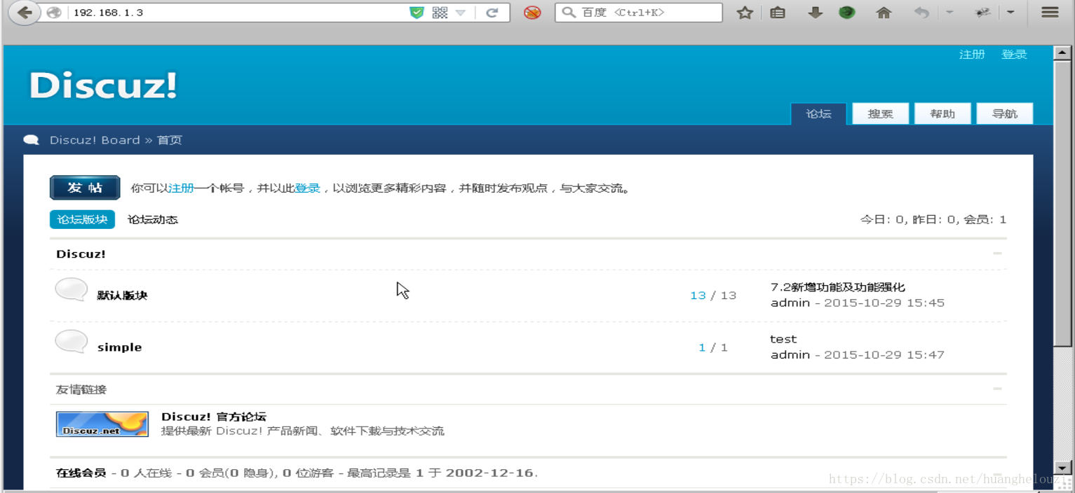1075x493 pixels.
Task: Click the browser back arrow button
Action: (x=24, y=13)
